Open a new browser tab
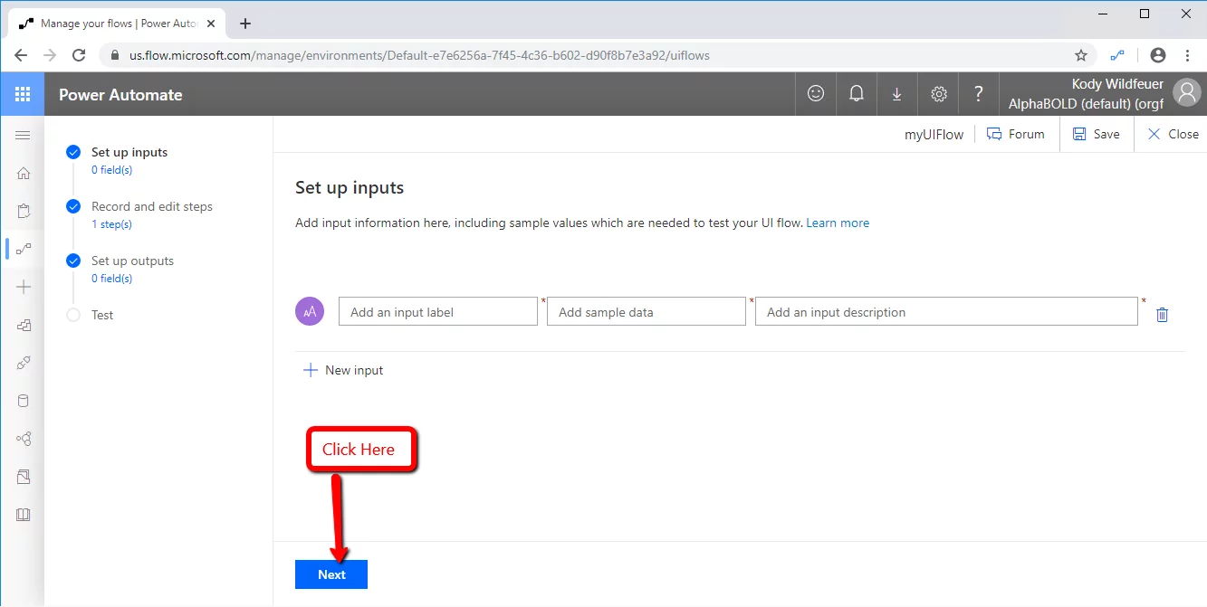 (x=244, y=24)
